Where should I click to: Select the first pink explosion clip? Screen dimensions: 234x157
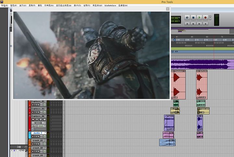tap(178, 84)
